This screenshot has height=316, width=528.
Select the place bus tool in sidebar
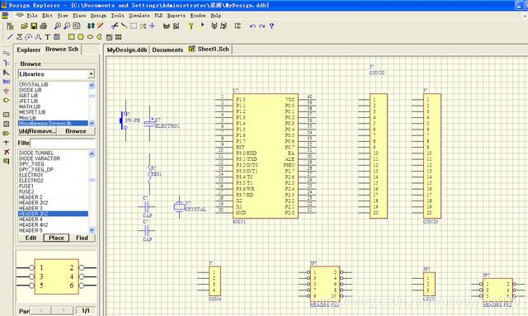coord(6,63)
